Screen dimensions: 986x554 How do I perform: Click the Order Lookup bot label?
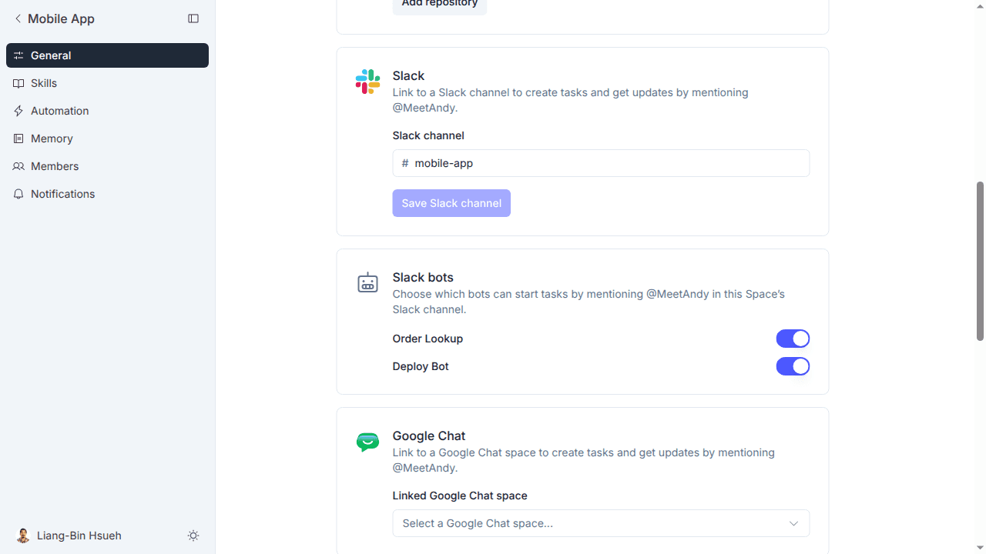428,339
